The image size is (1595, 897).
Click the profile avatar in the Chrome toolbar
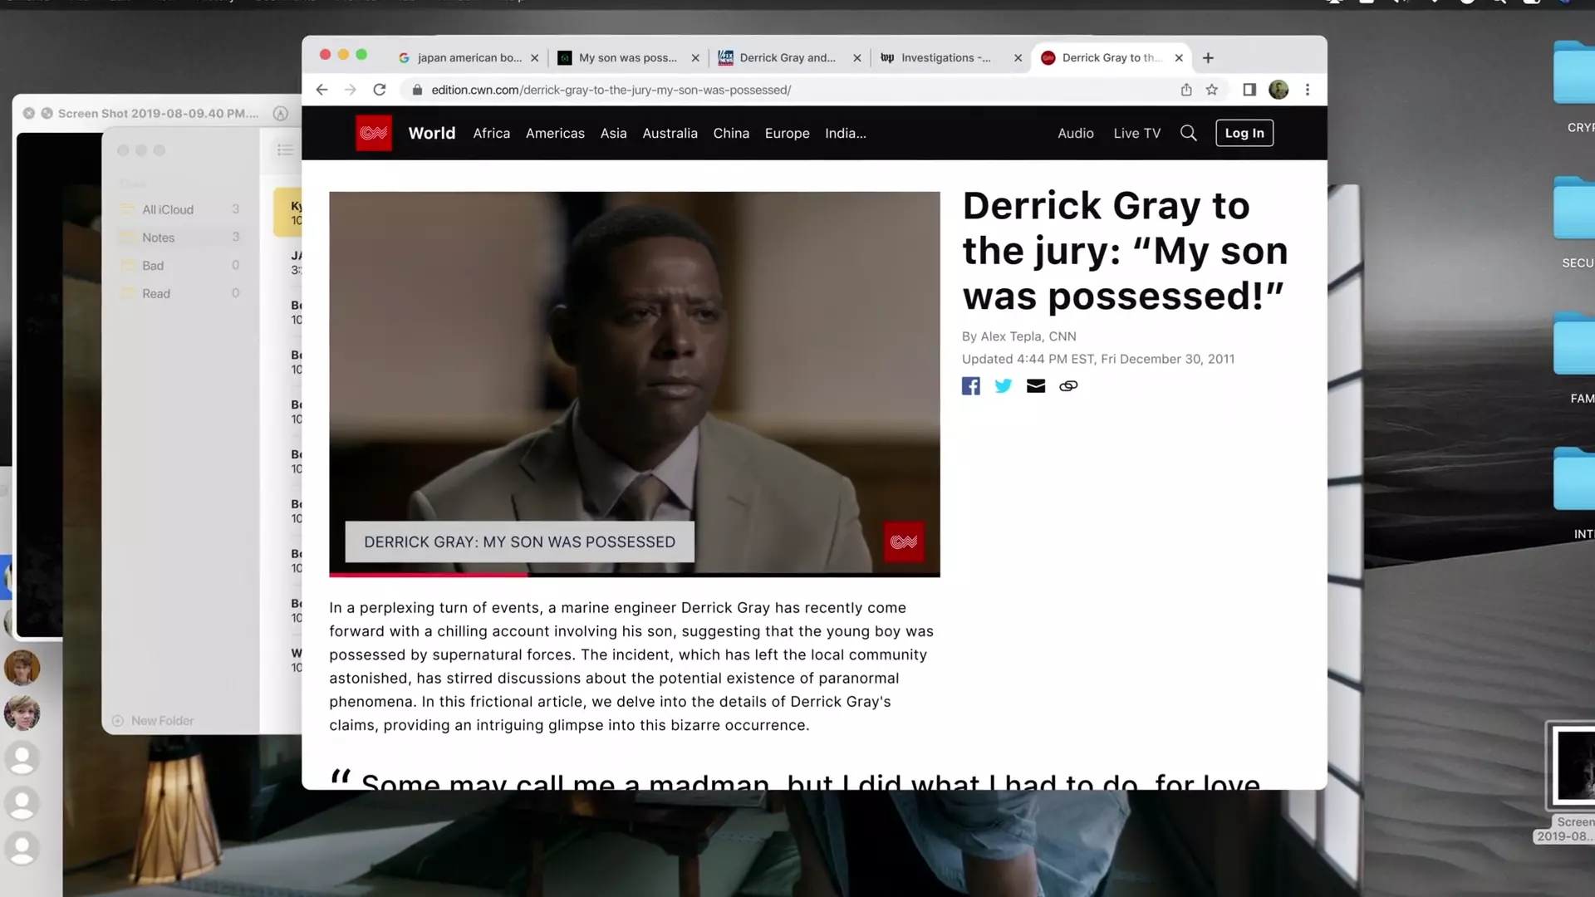click(1278, 90)
